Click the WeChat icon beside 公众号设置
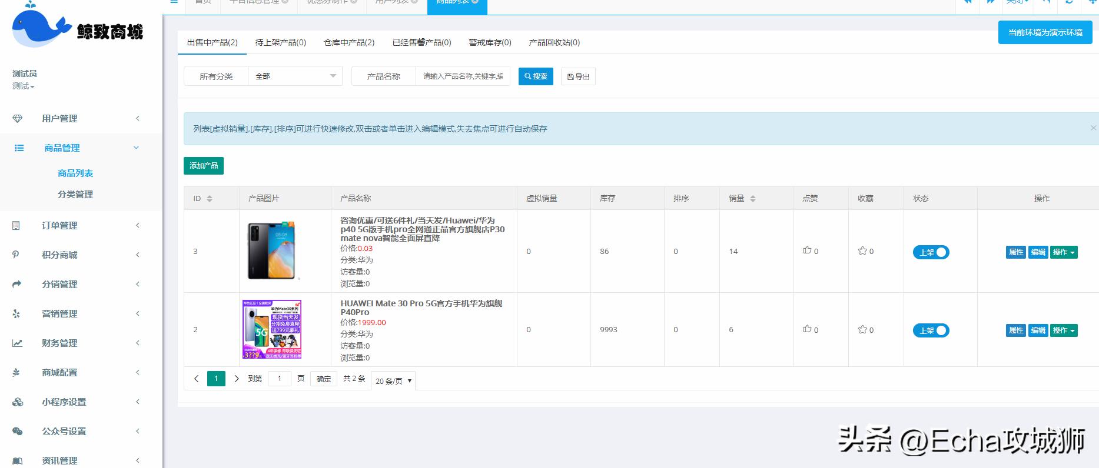 pos(18,431)
